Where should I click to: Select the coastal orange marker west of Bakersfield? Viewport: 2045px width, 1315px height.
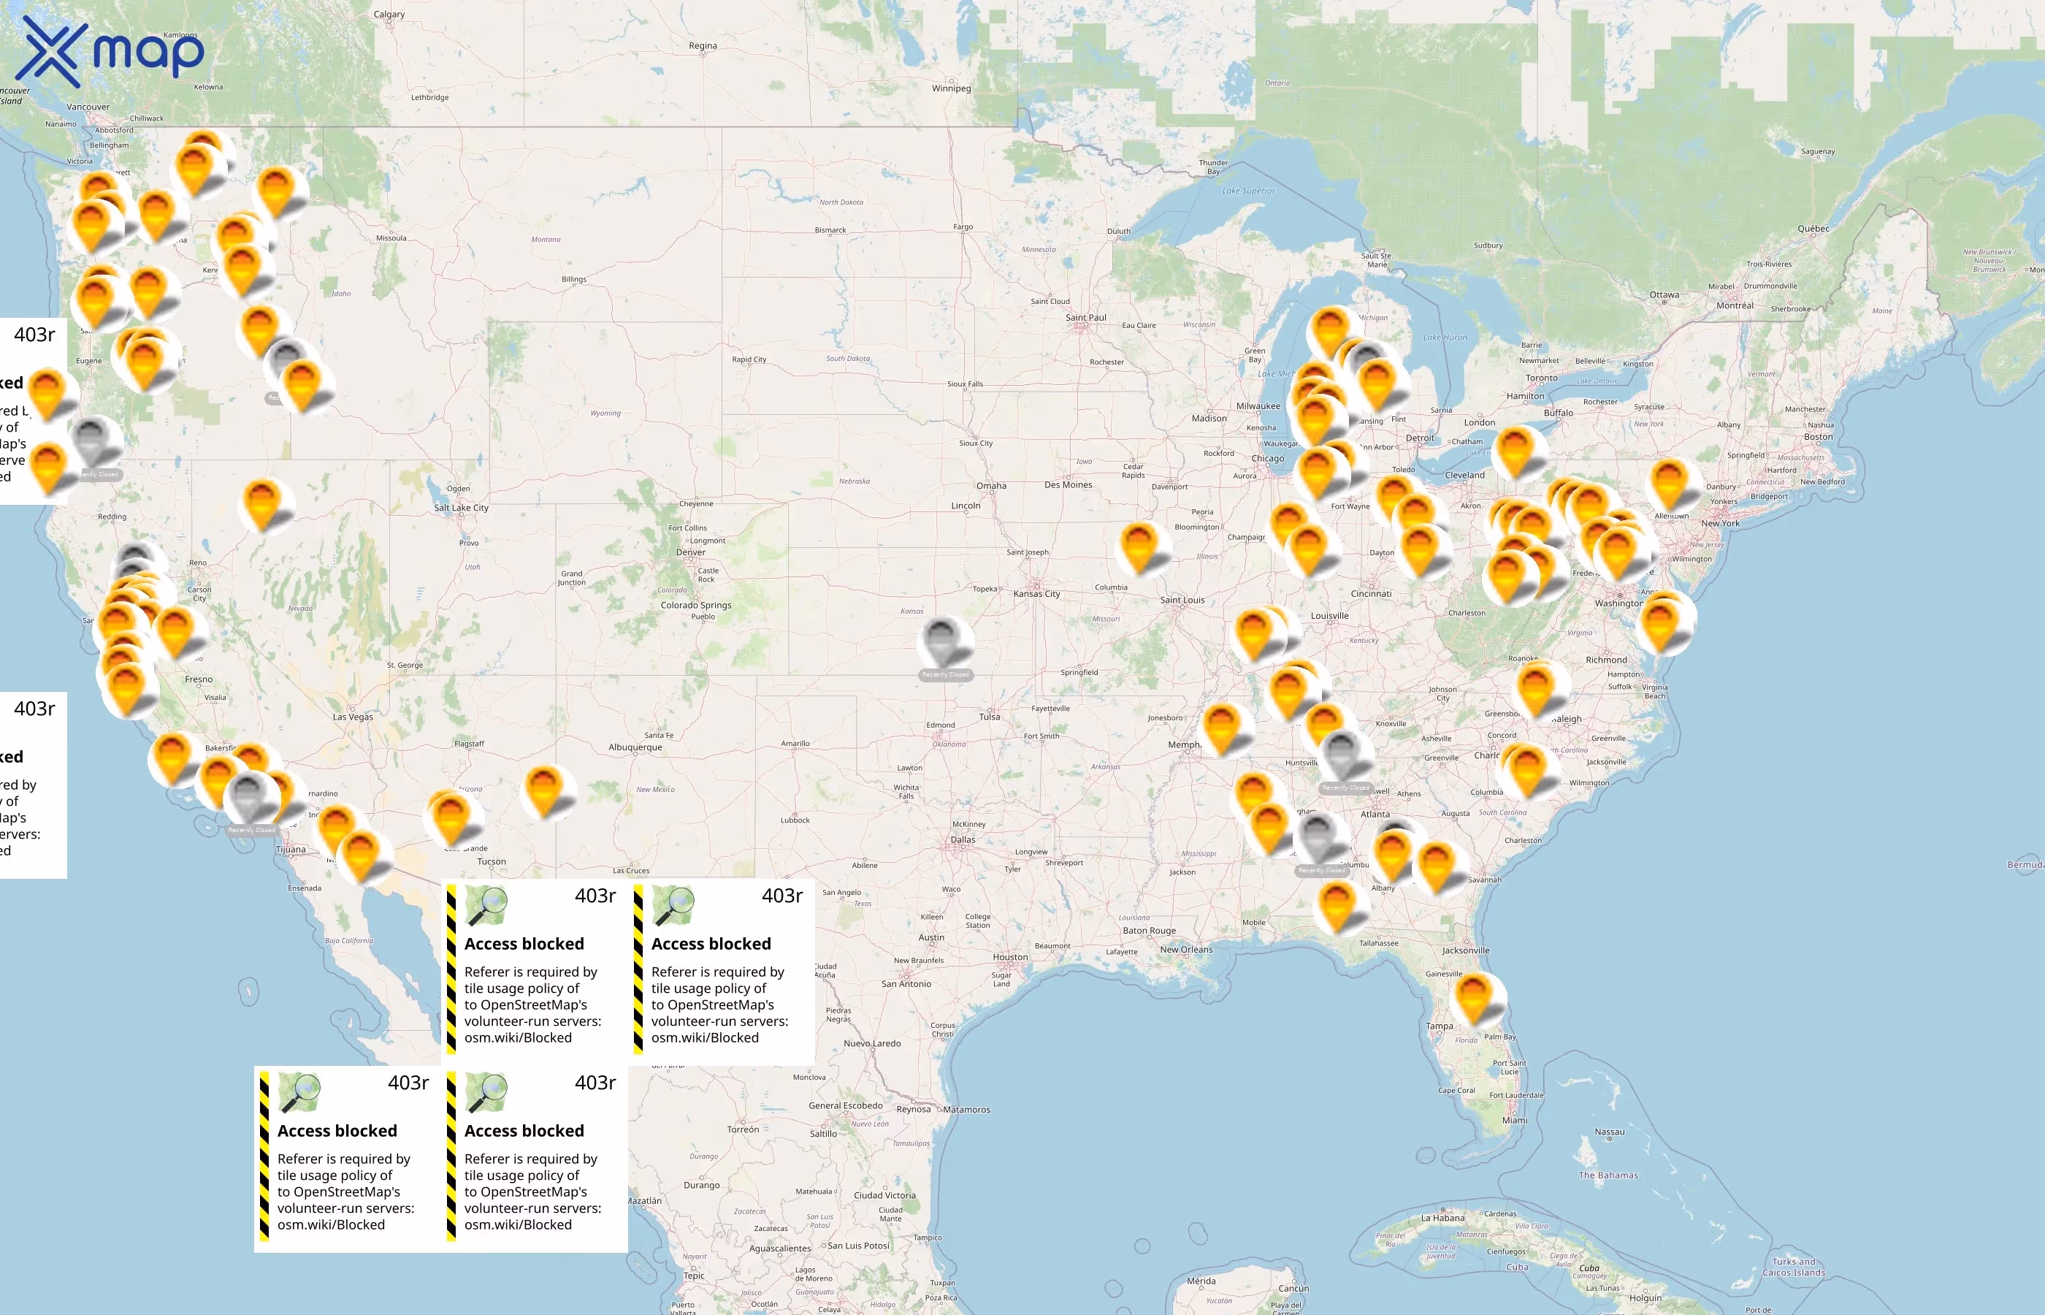pos(172,758)
